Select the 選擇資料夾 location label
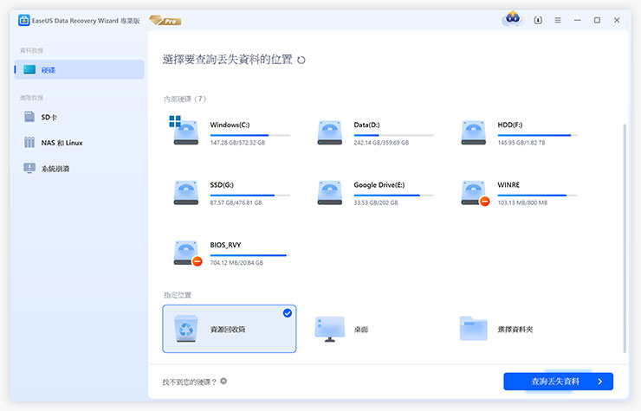 click(515, 330)
